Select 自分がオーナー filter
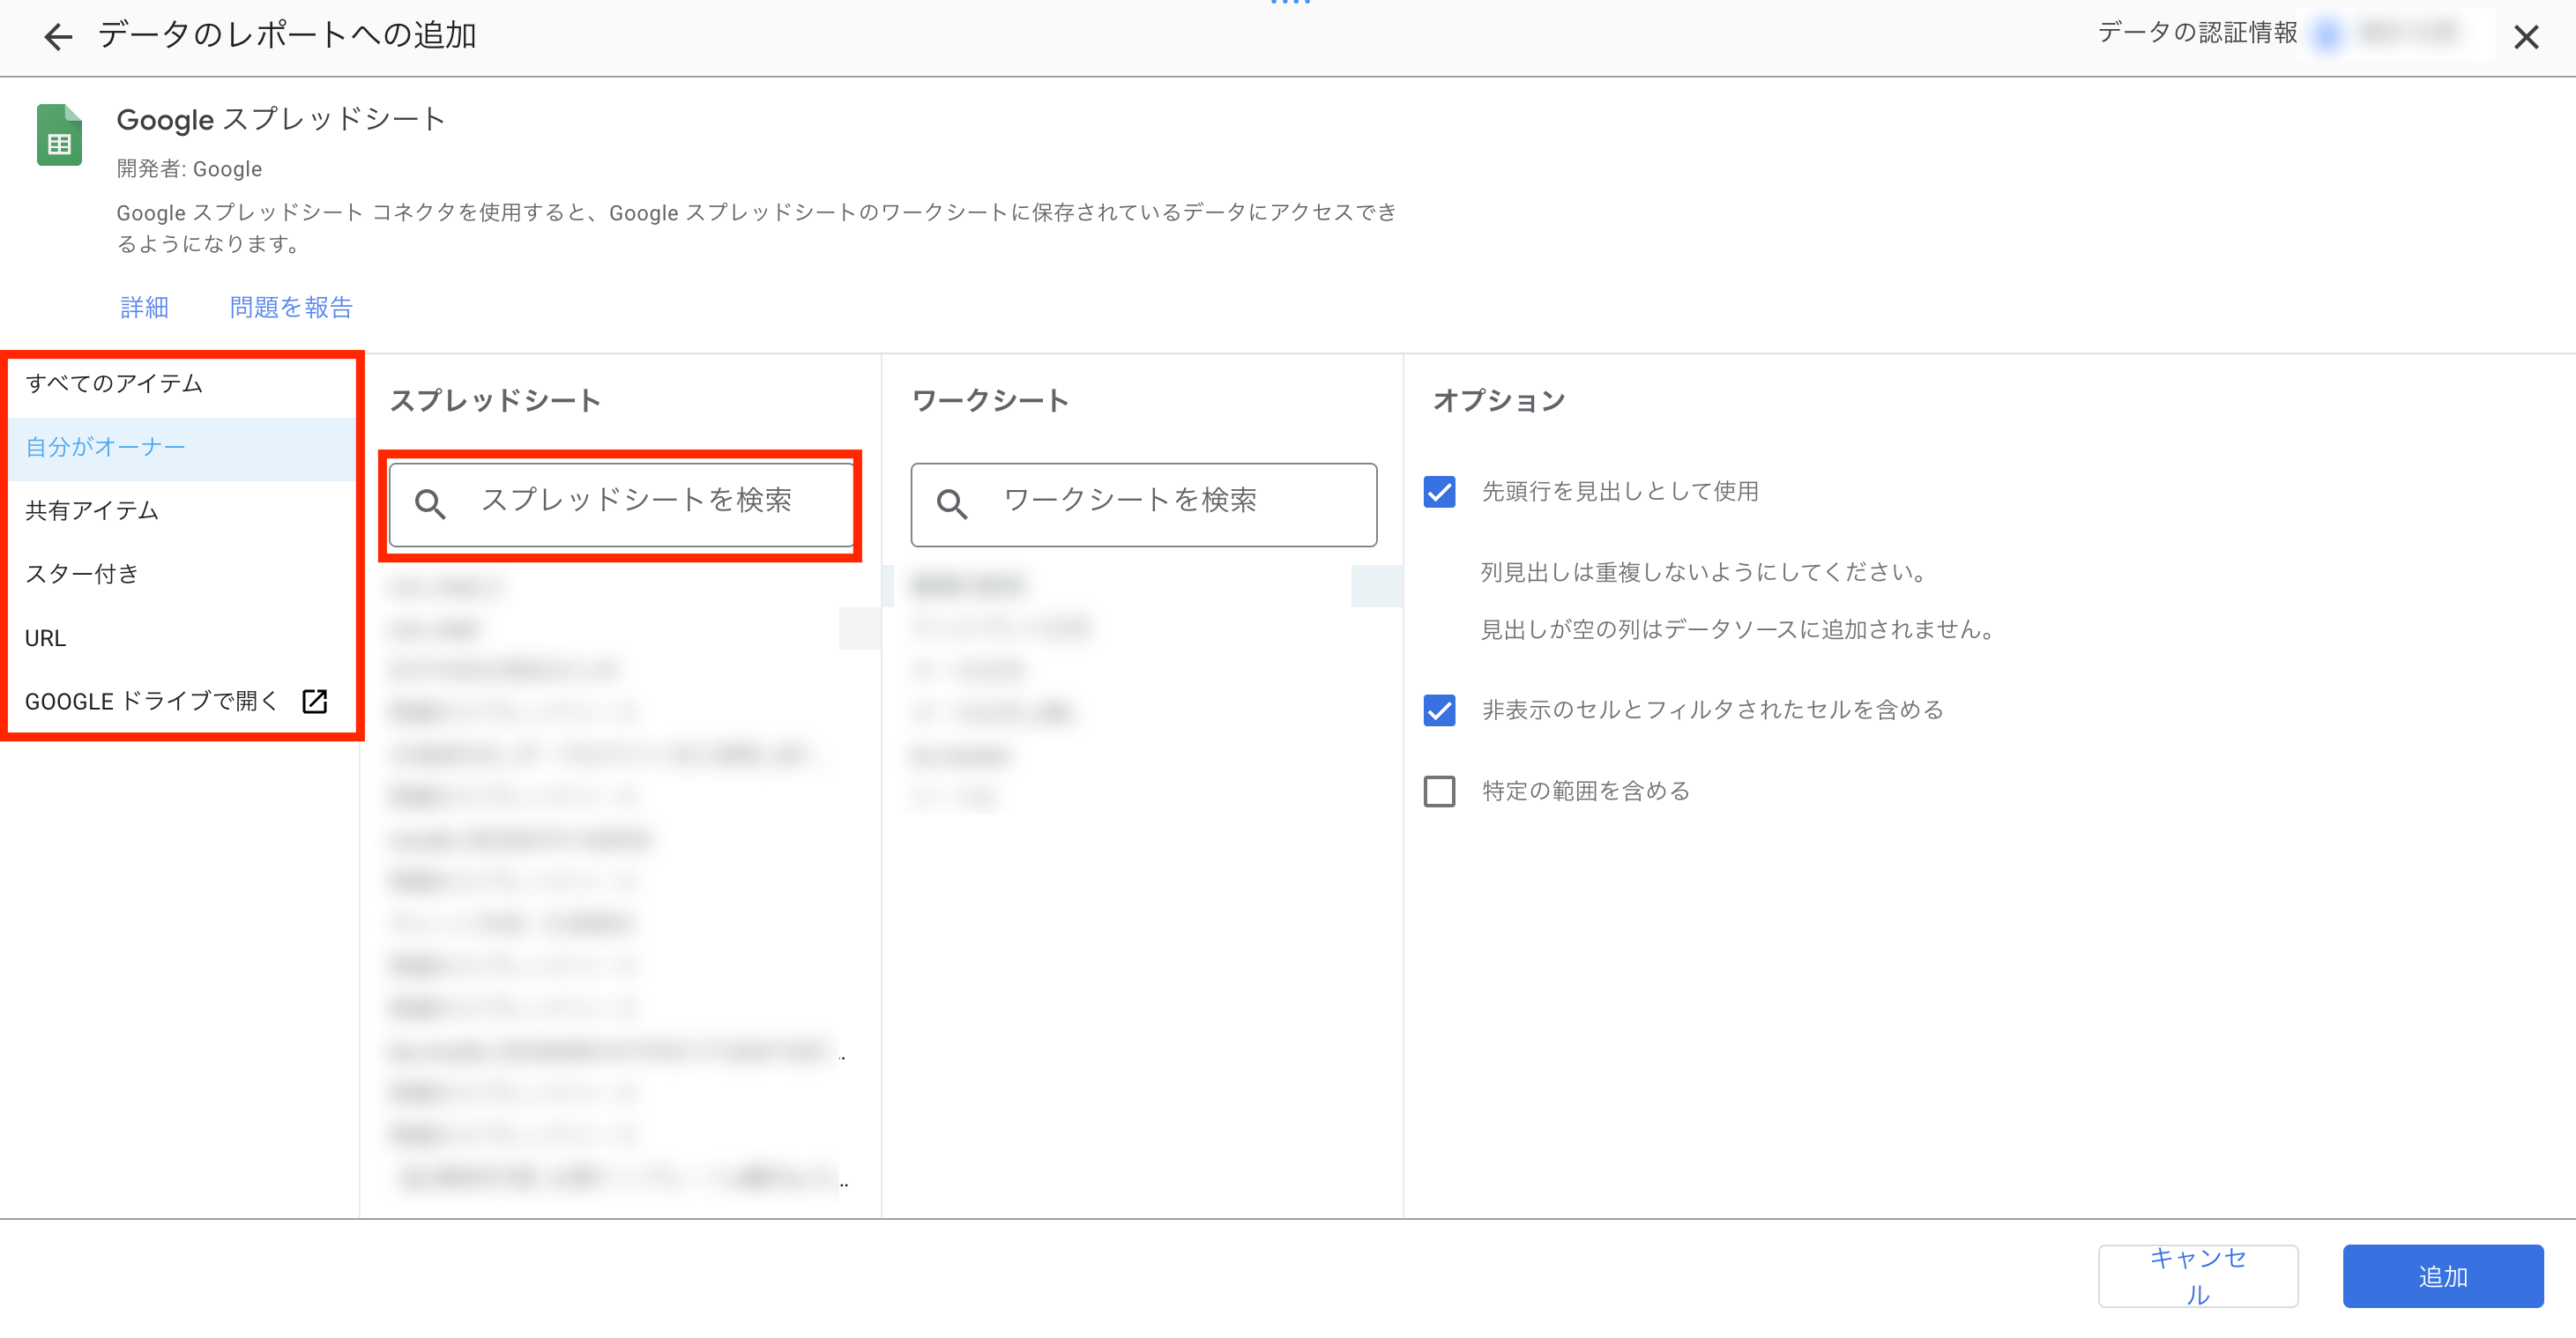The height and width of the screenshot is (1338, 2576). pyautogui.click(x=182, y=448)
